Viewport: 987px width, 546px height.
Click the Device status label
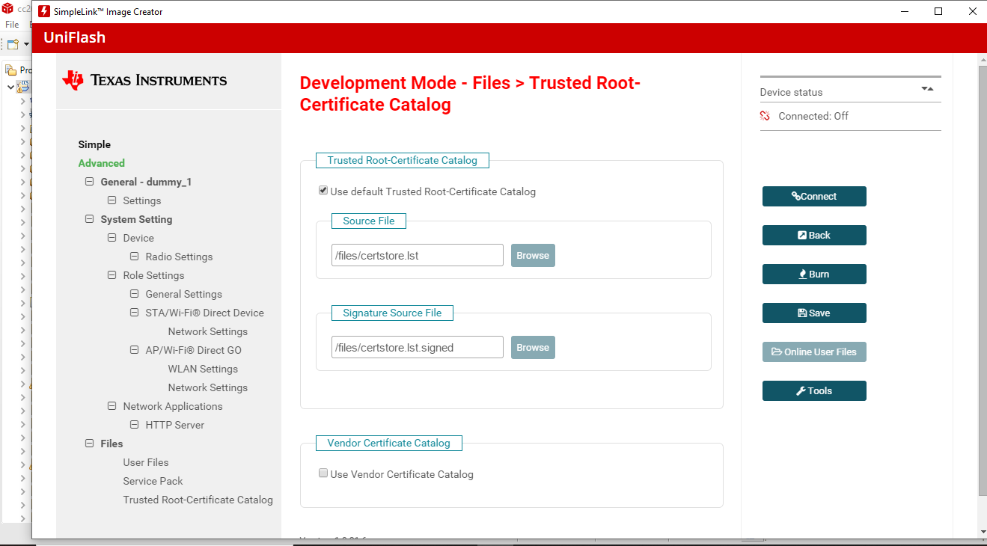click(791, 92)
